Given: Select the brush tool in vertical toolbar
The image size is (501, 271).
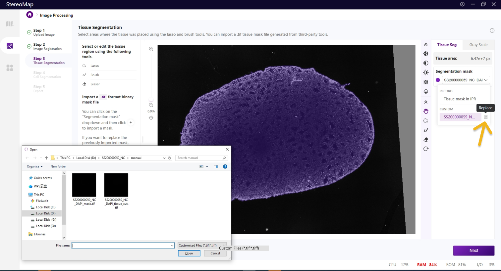Looking at the screenshot, I should pyautogui.click(x=426, y=130).
